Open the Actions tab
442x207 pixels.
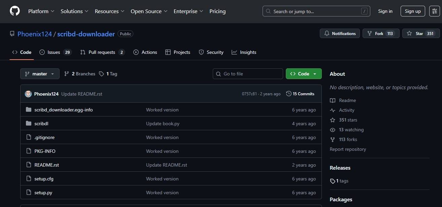coord(145,52)
